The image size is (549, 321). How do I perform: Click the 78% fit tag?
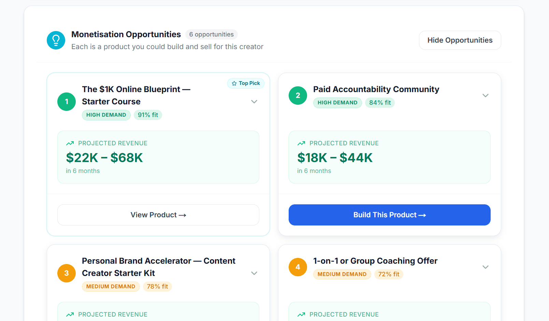click(x=157, y=287)
